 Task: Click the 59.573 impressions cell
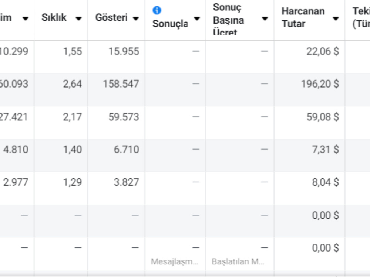click(124, 117)
